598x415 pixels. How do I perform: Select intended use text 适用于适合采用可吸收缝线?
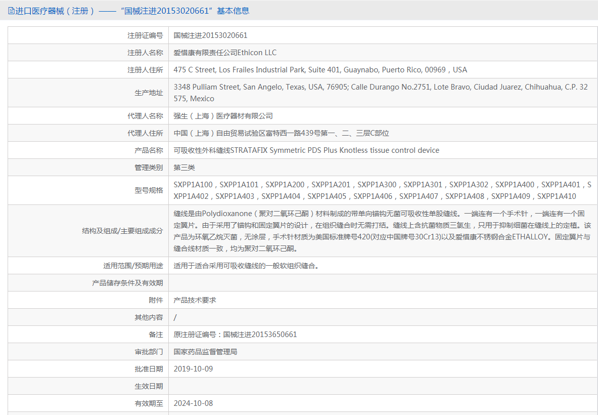(x=246, y=265)
